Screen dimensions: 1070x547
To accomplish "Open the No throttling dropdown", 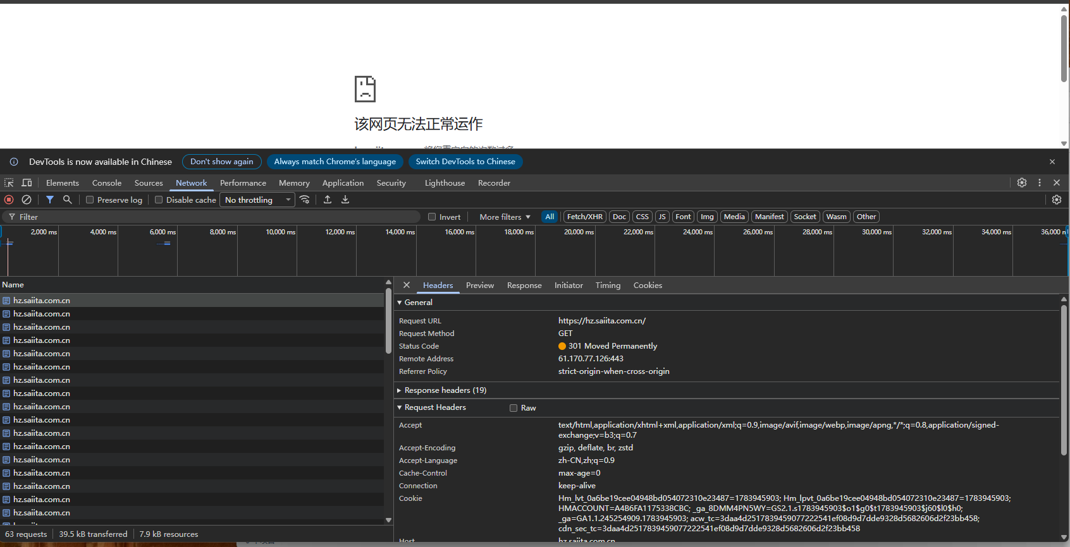I will point(257,200).
